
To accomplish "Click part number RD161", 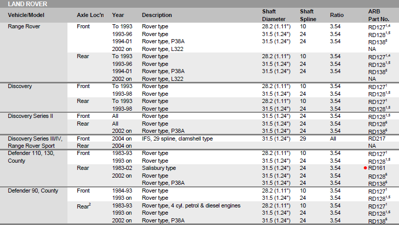I will 377,168.
